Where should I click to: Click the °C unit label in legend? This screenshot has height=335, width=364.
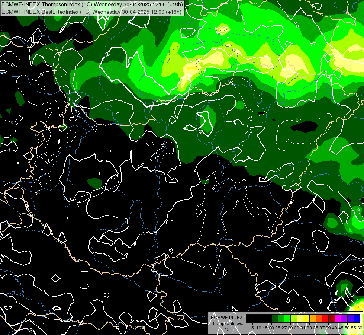[227, 329]
